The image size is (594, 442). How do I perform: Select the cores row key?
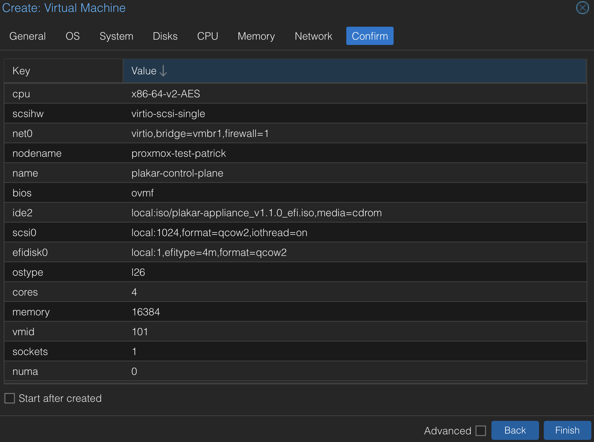pyautogui.click(x=25, y=292)
